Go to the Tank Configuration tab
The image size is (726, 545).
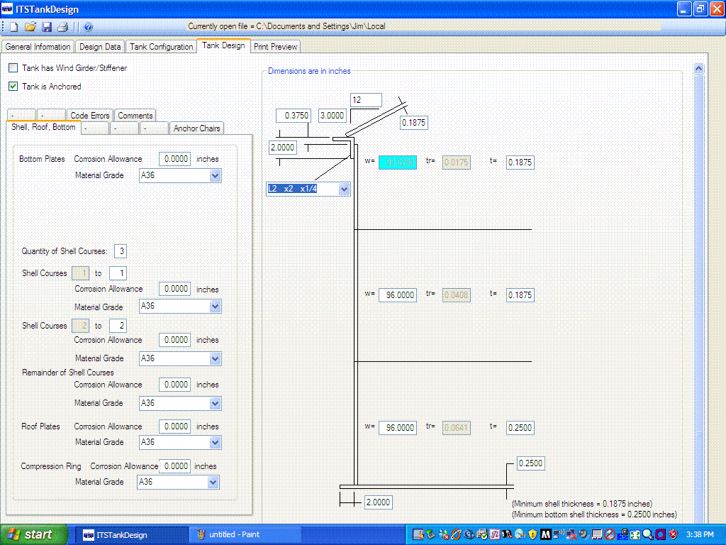click(x=161, y=47)
